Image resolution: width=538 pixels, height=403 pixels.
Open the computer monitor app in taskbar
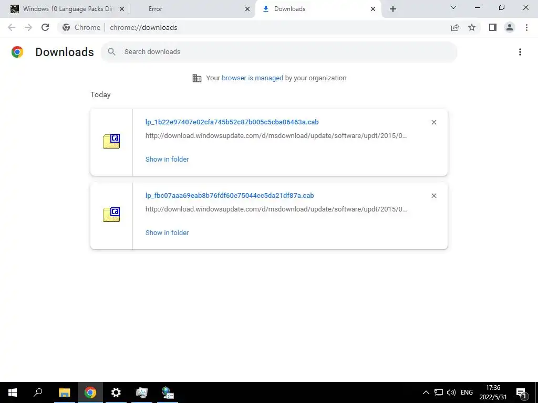point(142,393)
